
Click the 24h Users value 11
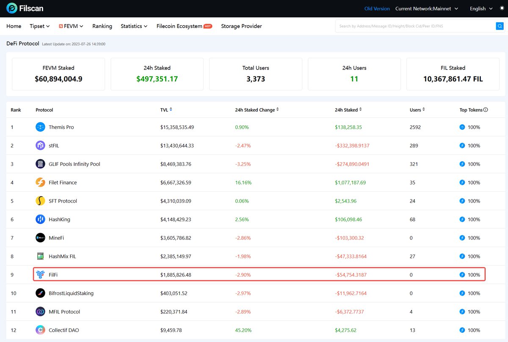(354, 79)
